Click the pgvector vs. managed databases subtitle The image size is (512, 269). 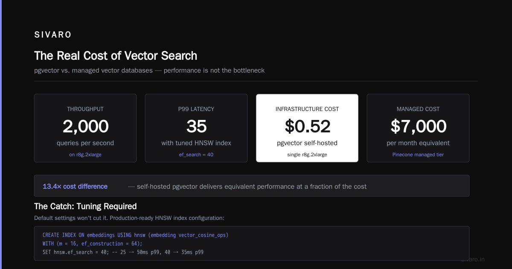149,70
